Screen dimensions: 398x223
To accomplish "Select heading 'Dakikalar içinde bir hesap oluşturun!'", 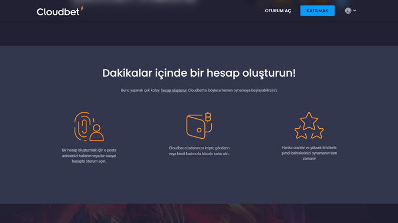I will pyautogui.click(x=199, y=73).
